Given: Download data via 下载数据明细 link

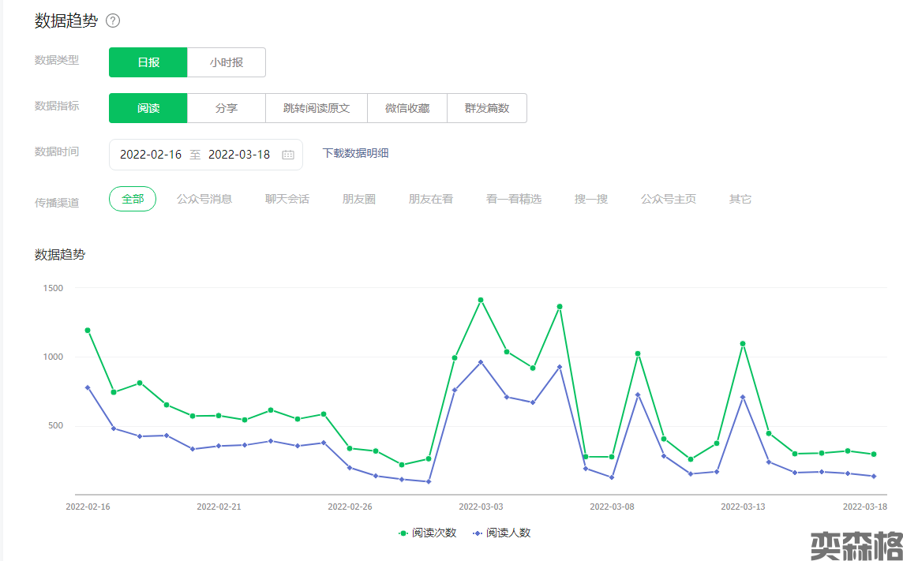Looking at the screenshot, I should pos(355,153).
